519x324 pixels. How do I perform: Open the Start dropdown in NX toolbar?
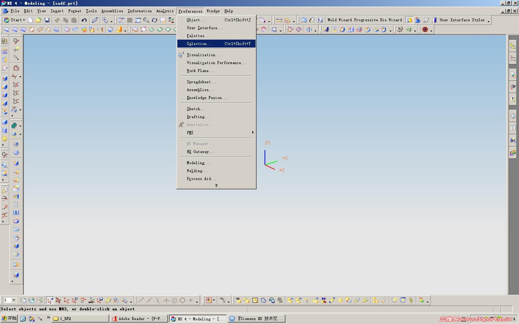[x=14, y=20]
